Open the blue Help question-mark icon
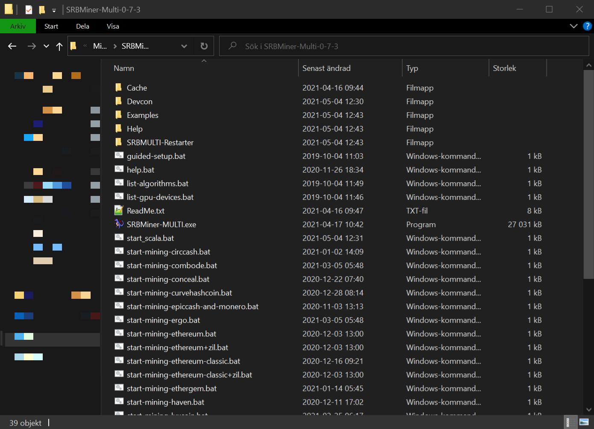Image resolution: width=594 pixels, height=429 pixels. tap(587, 26)
